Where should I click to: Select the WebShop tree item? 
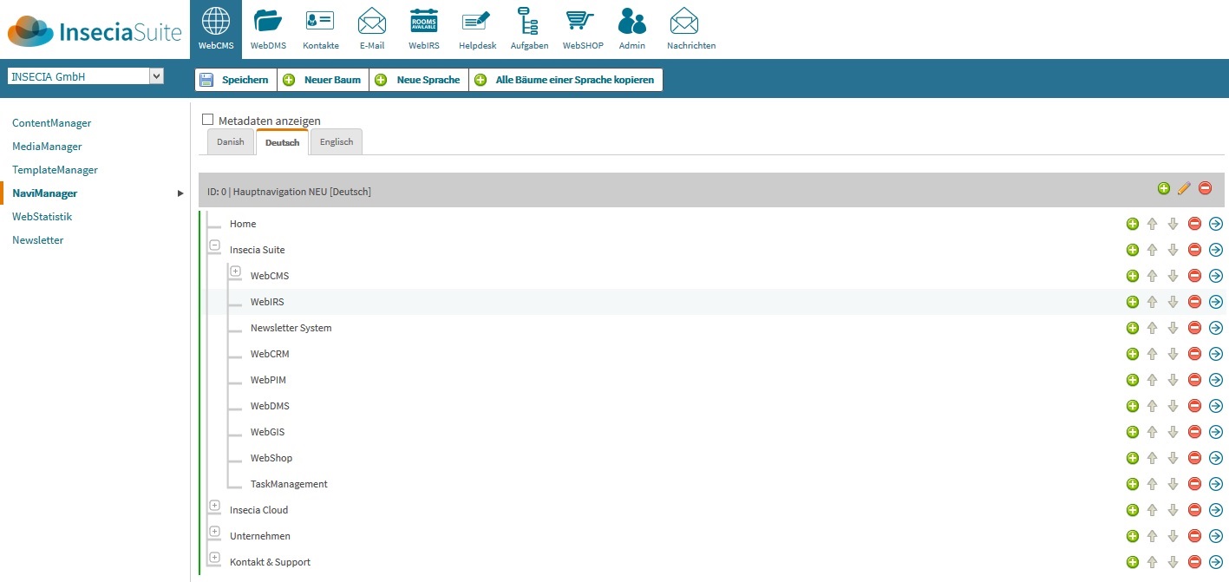[271, 458]
